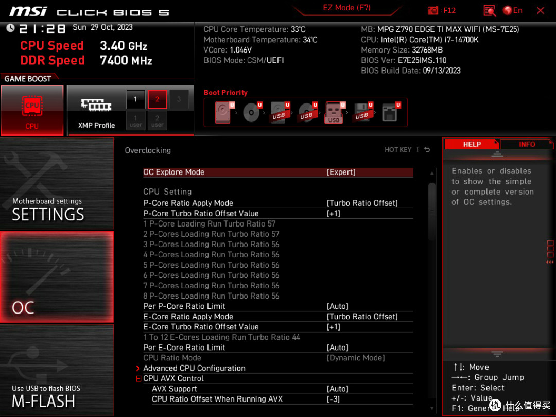This screenshot has height=417, width=556.
Task: Select XMP user profile 1
Action: click(x=135, y=120)
